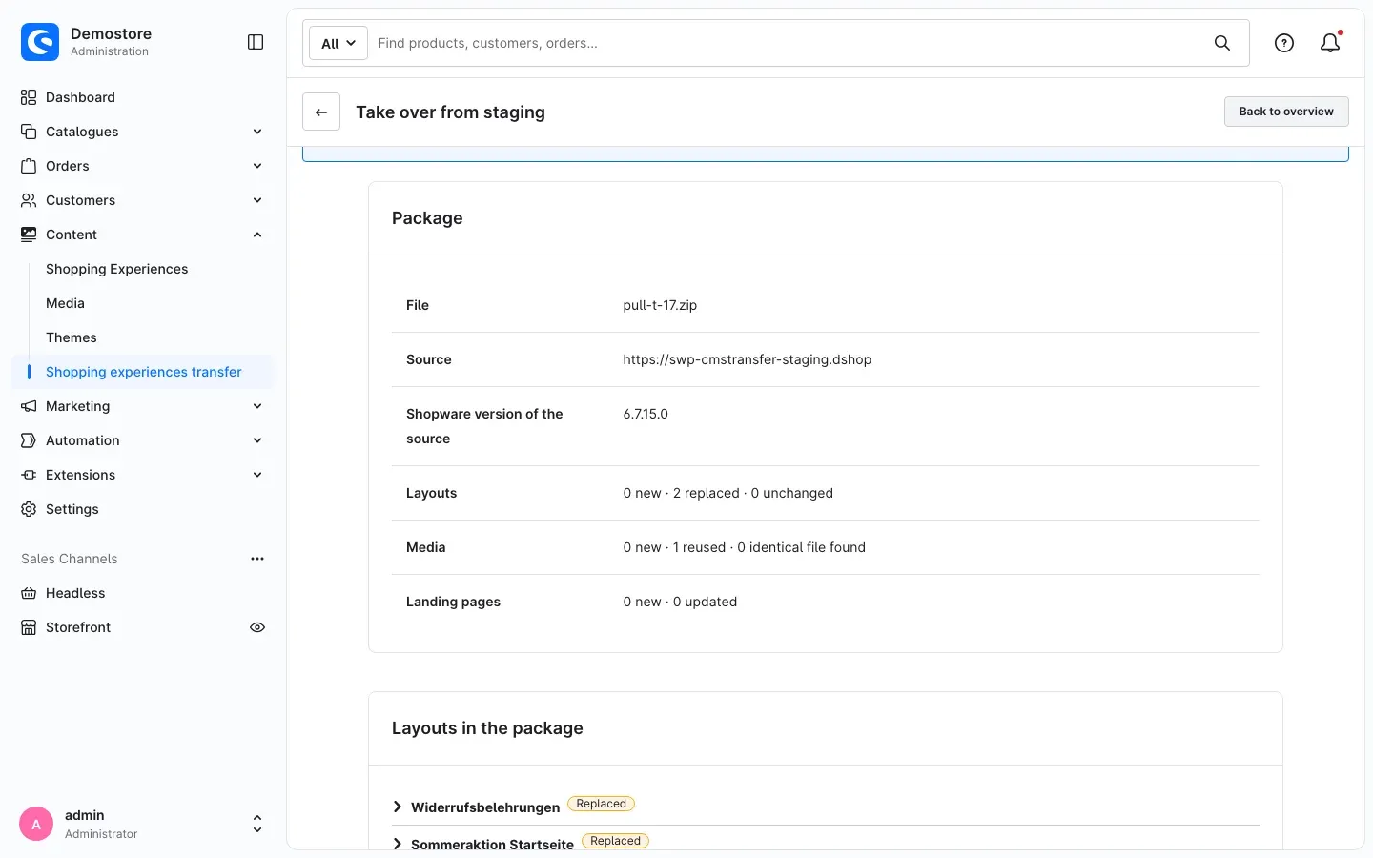This screenshot has width=1373, height=858.
Task: Expand the Widerrufsbelehrungen layout row
Action: (398, 807)
